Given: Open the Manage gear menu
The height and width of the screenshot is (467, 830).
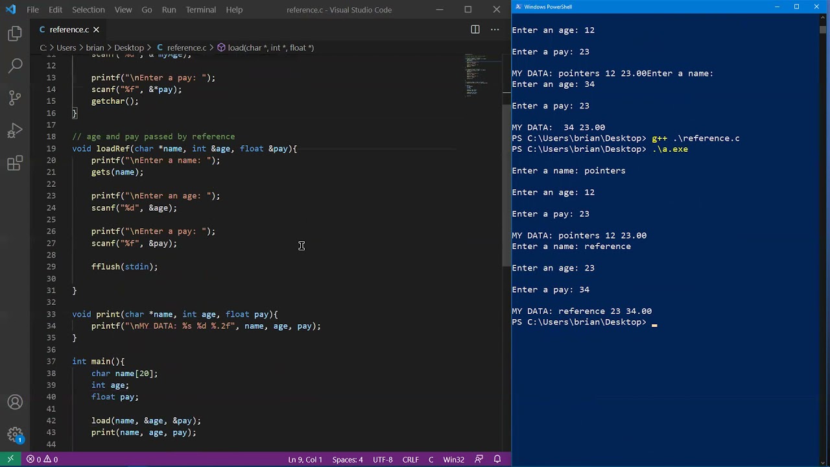Looking at the screenshot, I should [15, 435].
